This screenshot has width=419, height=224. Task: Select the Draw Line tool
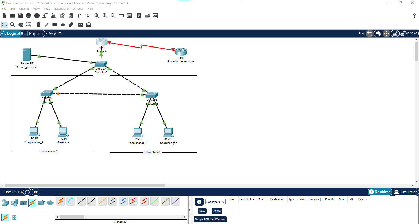[47, 25]
